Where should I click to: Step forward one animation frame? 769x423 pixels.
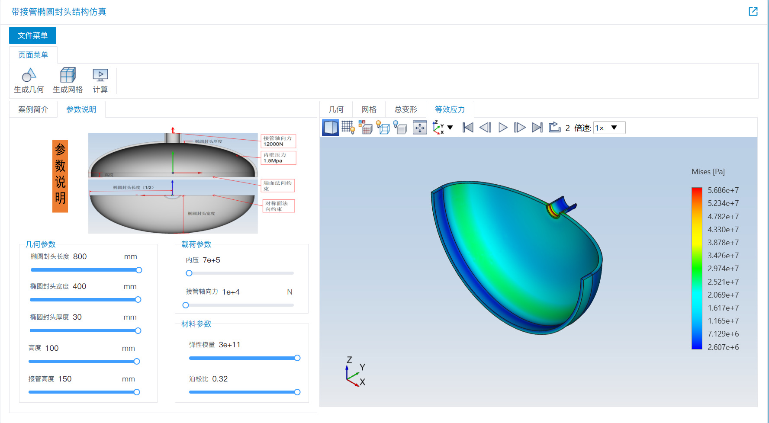(520, 128)
